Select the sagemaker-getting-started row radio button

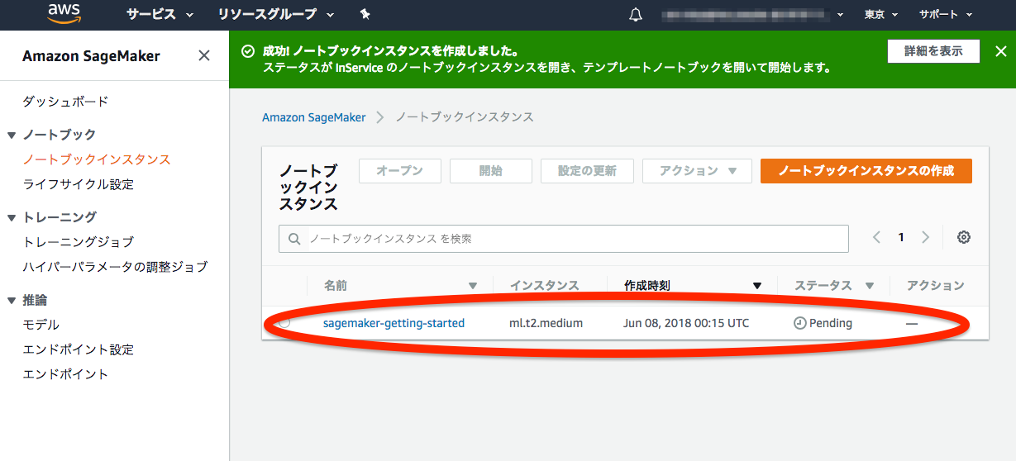(284, 323)
